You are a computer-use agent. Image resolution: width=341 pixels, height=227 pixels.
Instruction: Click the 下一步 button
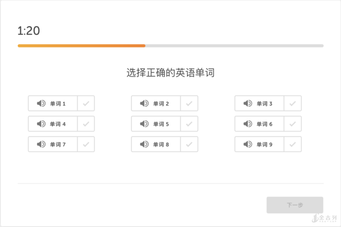click(295, 205)
